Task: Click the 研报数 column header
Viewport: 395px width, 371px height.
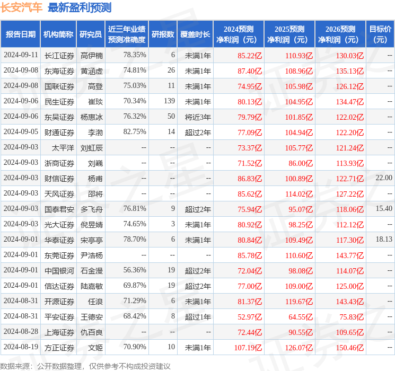Action: (x=163, y=34)
